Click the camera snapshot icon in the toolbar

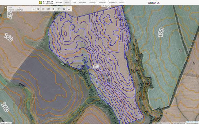(64, 9)
